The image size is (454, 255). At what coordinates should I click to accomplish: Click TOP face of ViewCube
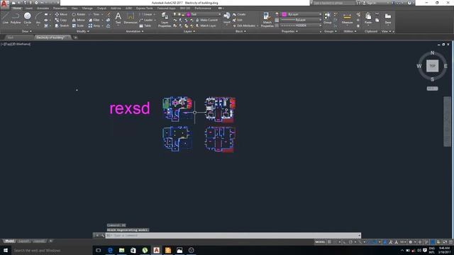point(432,66)
